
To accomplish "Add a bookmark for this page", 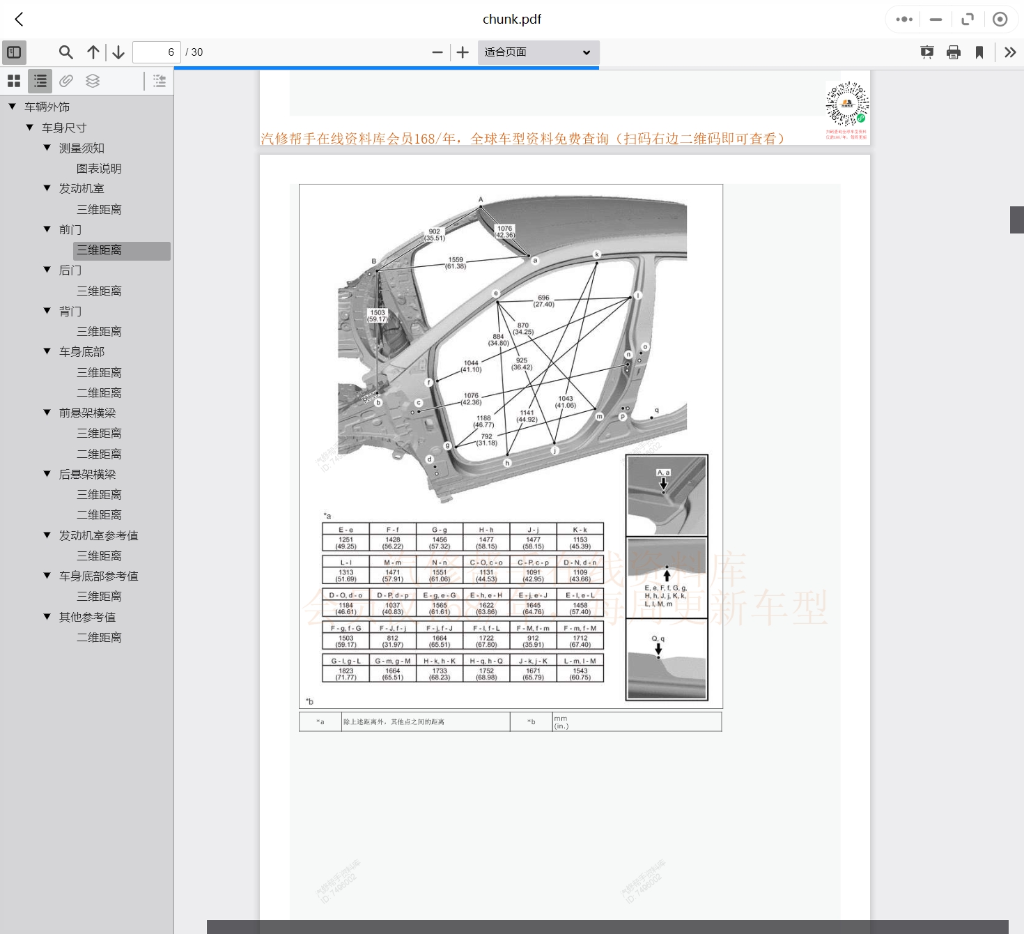I will (980, 52).
